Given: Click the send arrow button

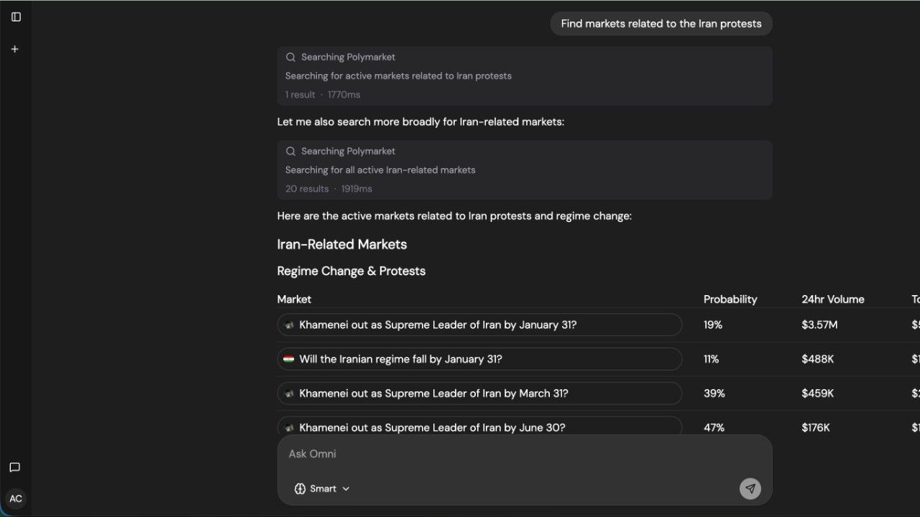Looking at the screenshot, I should pyautogui.click(x=750, y=488).
